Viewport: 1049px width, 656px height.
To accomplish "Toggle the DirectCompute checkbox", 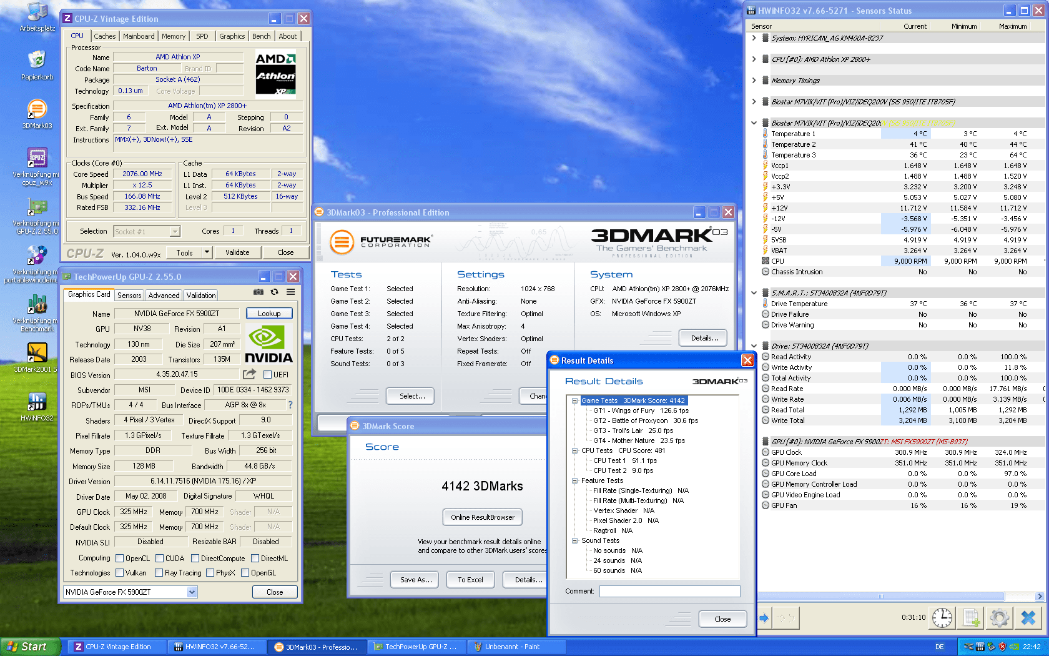I will point(195,559).
